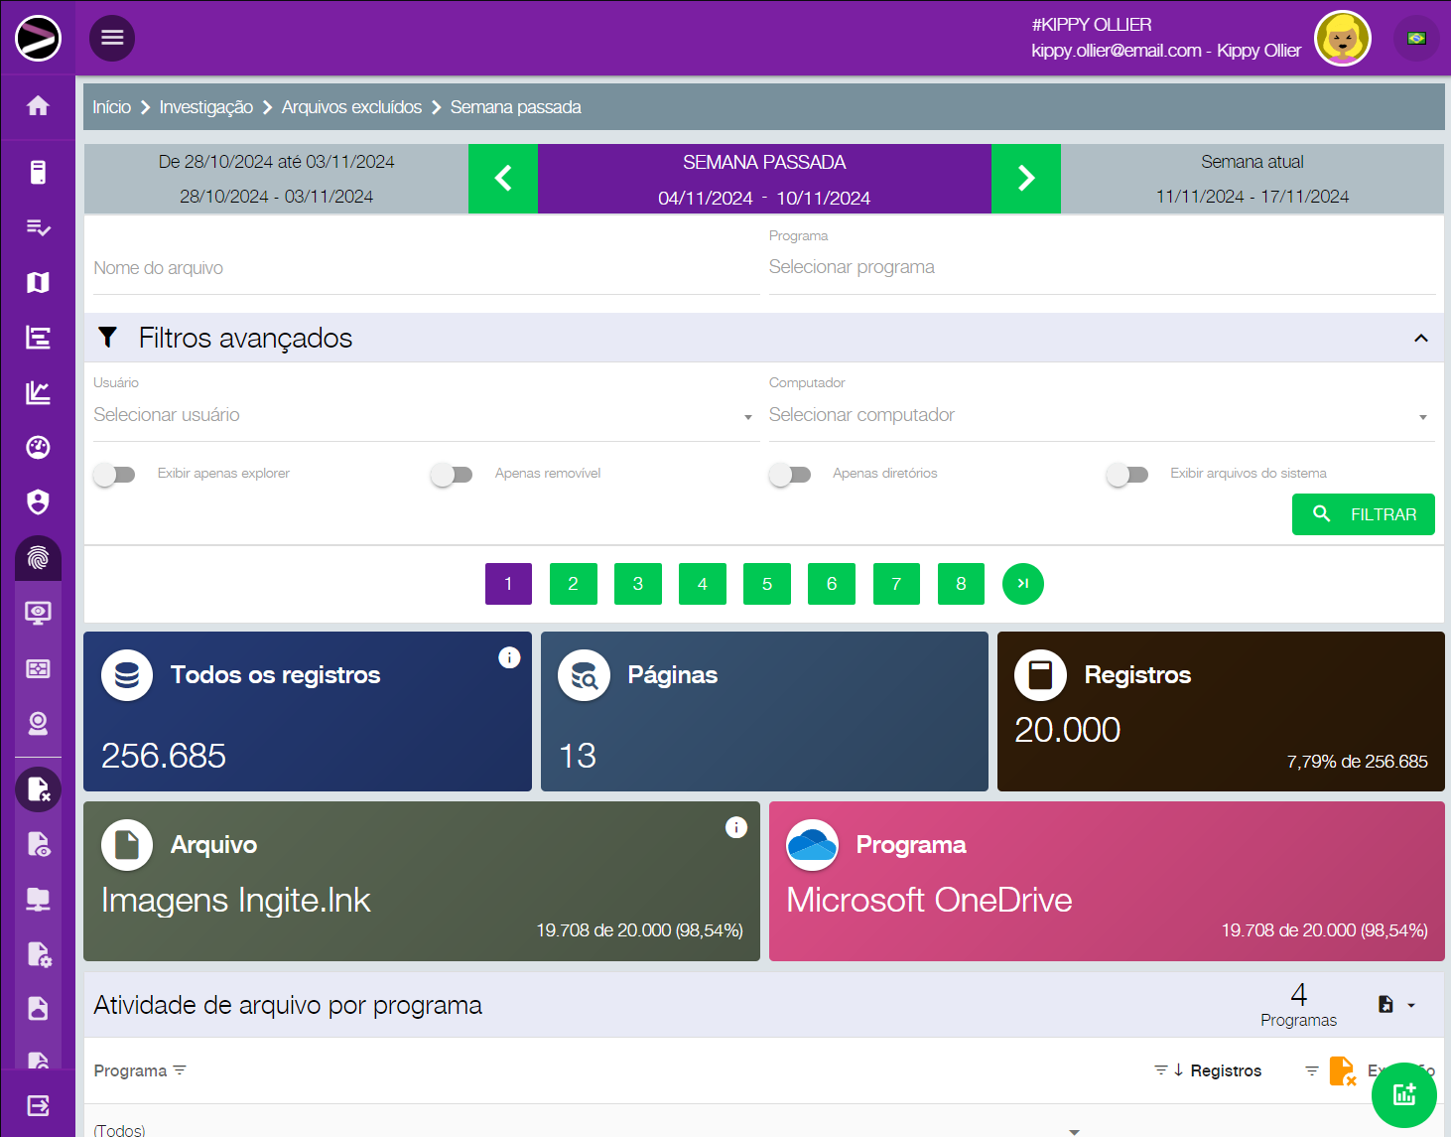Click Investigação in the breadcrumb
Image resolution: width=1451 pixels, height=1137 pixels.
coord(205,107)
